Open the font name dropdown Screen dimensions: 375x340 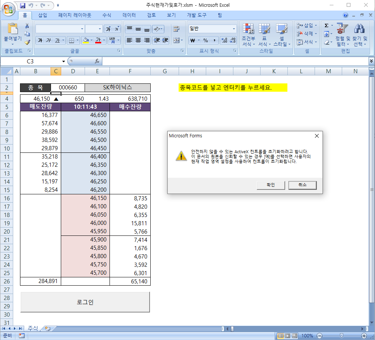coord(82,29)
